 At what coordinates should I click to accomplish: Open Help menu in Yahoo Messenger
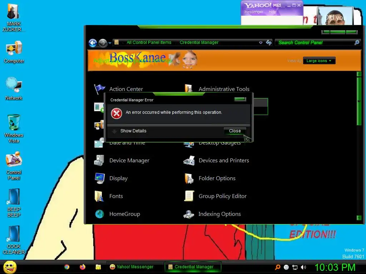point(272,12)
